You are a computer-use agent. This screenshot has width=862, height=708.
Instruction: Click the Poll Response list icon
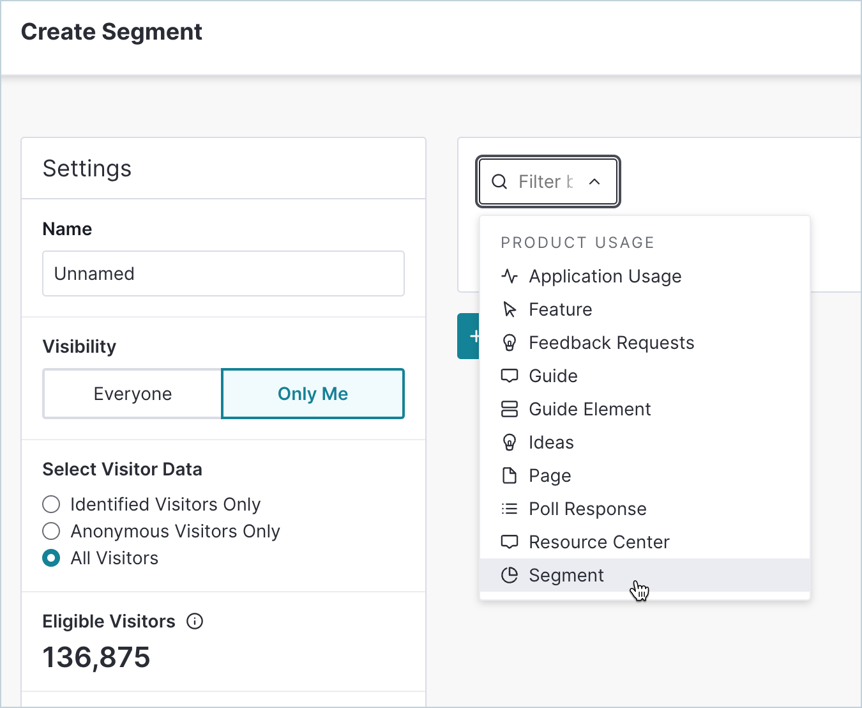[x=509, y=509]
